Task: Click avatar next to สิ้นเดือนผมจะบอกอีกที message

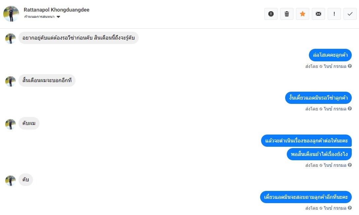Action: [11, 81]
